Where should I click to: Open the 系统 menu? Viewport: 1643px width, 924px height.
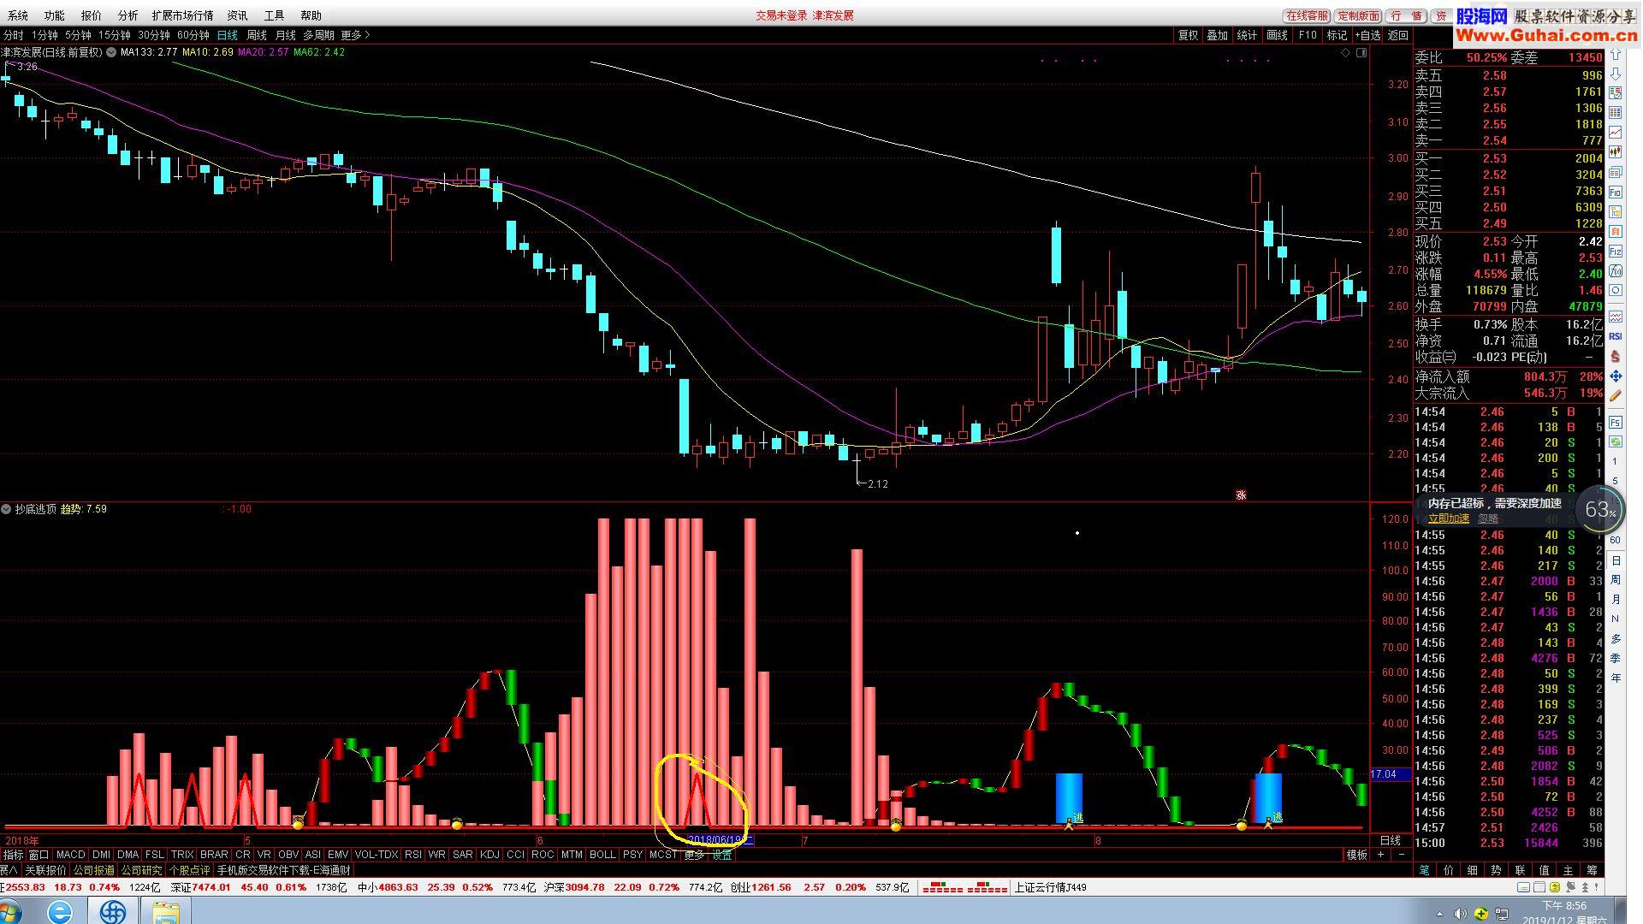point(18,15)
